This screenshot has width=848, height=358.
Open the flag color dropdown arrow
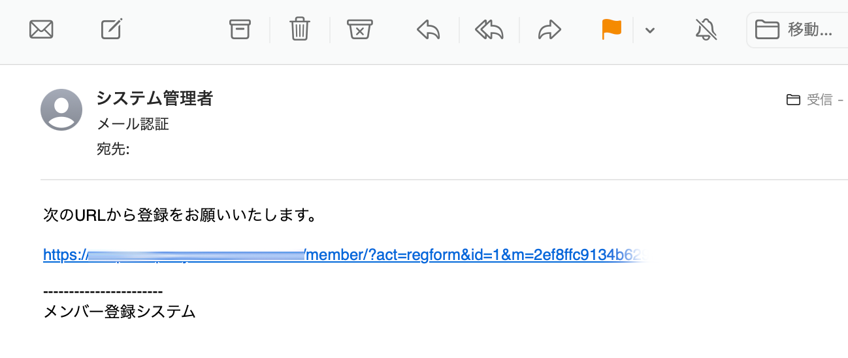[649, 30]
